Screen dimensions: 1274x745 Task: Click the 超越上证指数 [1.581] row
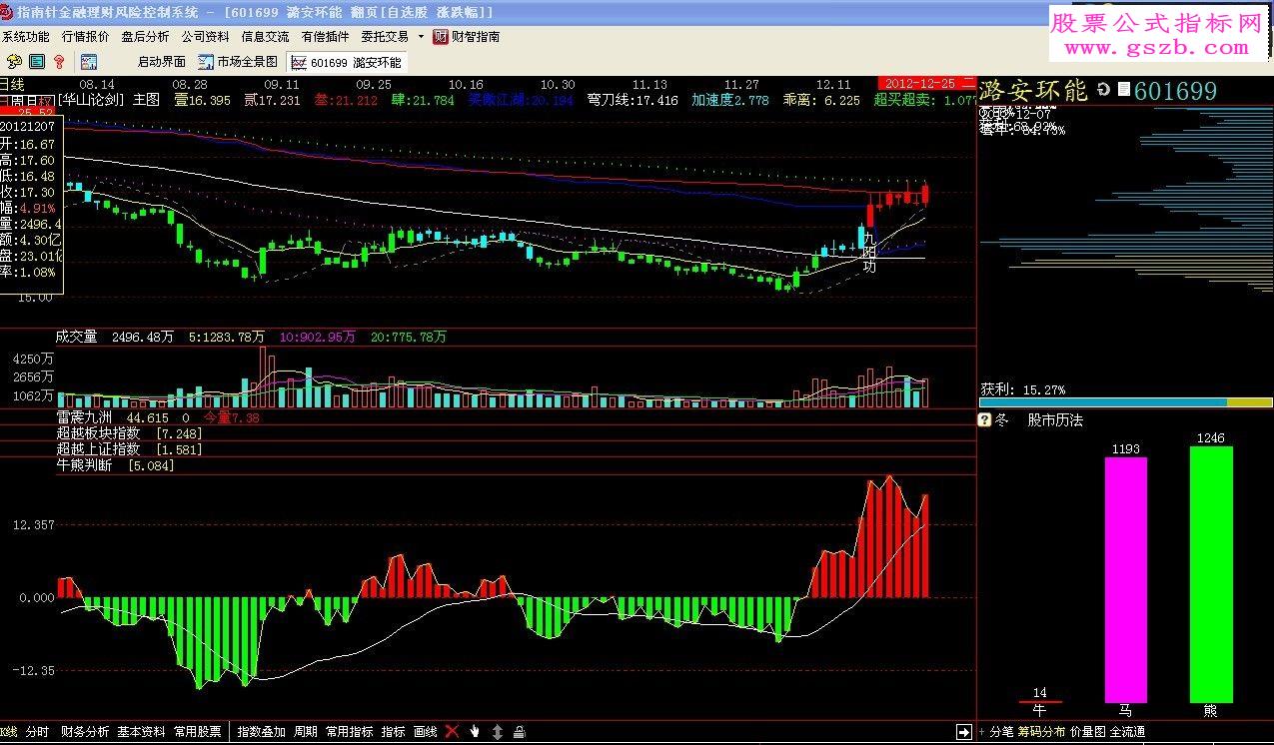pyautogui.click(x=130, y=449)
